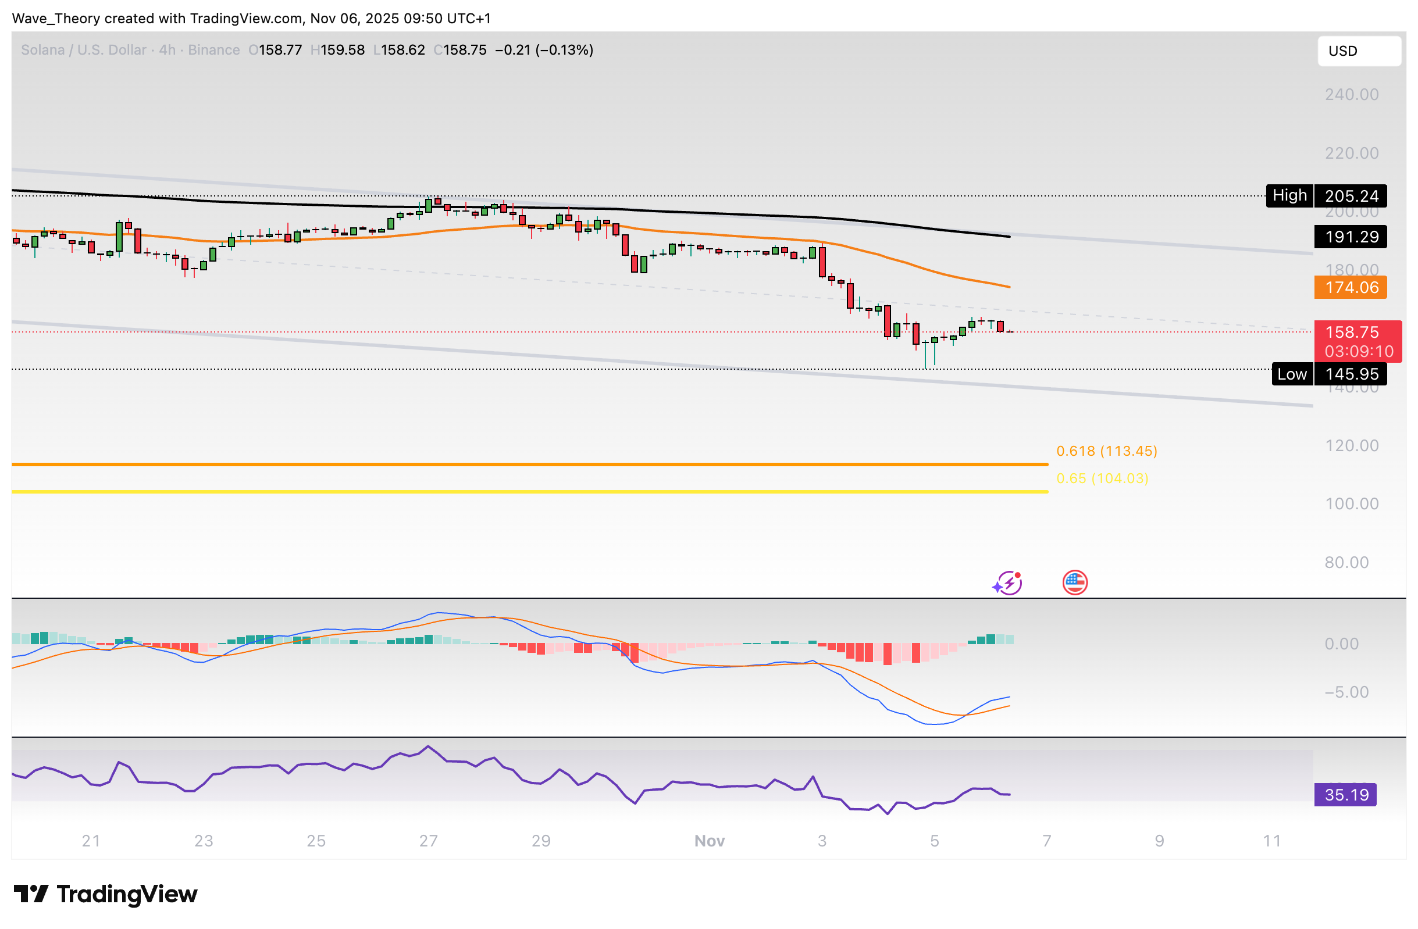Open the symbol 'Solana / U.S. Dollar'
This screenshot has height=929, width=1418.
pyautogui.click(x=83, y=50)
